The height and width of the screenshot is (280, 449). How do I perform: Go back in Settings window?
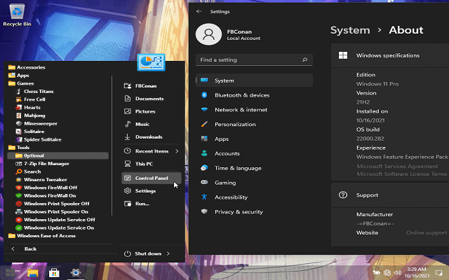point(199,11)
